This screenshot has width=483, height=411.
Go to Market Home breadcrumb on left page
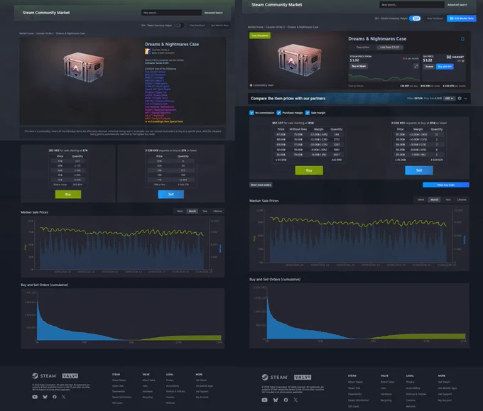point(26,33)
